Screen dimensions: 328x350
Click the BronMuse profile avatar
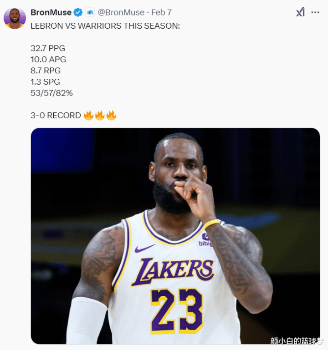click(15, 18)
